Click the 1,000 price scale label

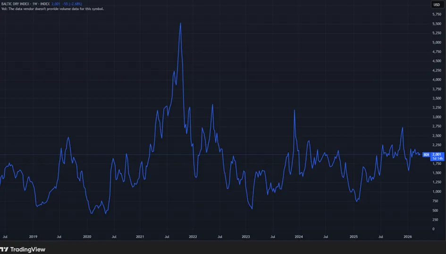(437, 191)
